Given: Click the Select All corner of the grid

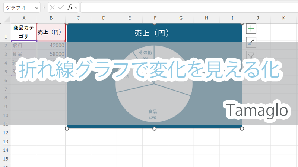Looking at the screenshot, I should pyautogui.click(x=5, y=18).
